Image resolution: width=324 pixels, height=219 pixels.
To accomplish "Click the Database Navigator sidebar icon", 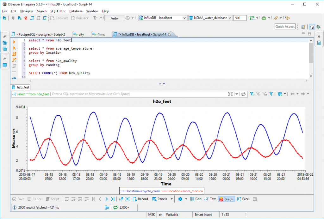I will pos(4,43).
